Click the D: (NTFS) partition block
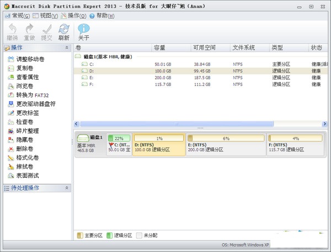The image size is (331, 252). pos(159,145)
